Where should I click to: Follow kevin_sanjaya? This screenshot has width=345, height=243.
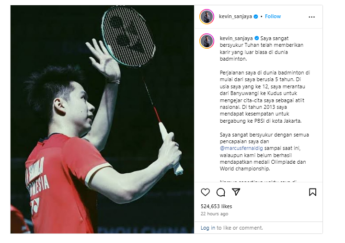click(273, 16)
